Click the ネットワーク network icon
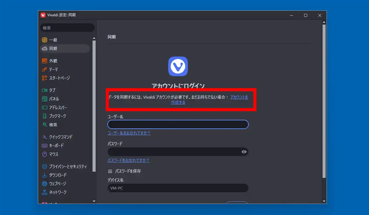This screenshot has height=215, width=369. (45, 192)
